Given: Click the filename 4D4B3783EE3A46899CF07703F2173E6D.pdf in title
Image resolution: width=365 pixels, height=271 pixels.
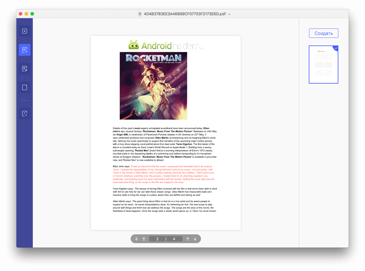Looking at the screenshot, I should coord(185,14).
